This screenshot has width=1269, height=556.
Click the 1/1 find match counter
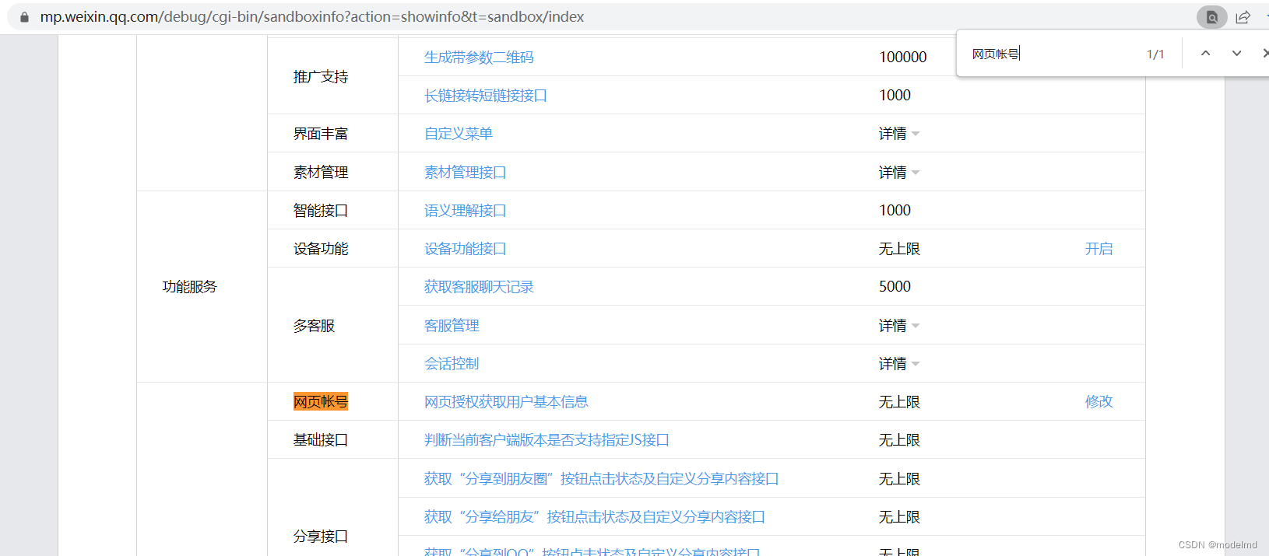(1155, 54)
